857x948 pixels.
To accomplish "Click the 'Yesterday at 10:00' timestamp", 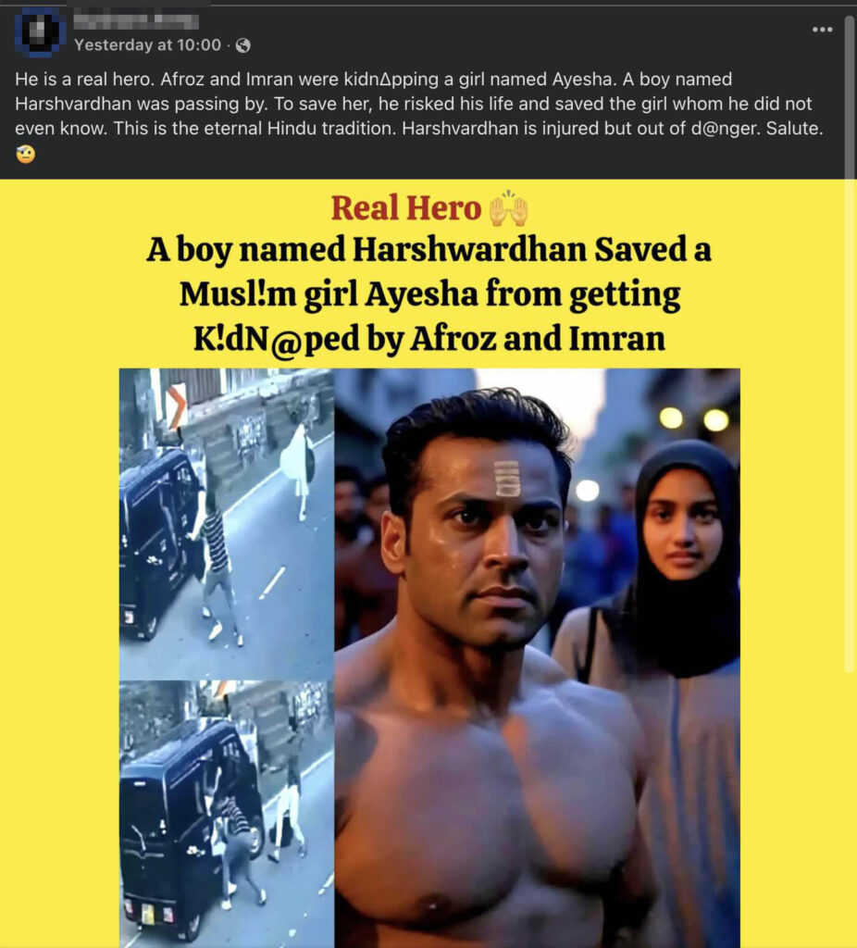I will pyautogui.click(x=147, y=45).
